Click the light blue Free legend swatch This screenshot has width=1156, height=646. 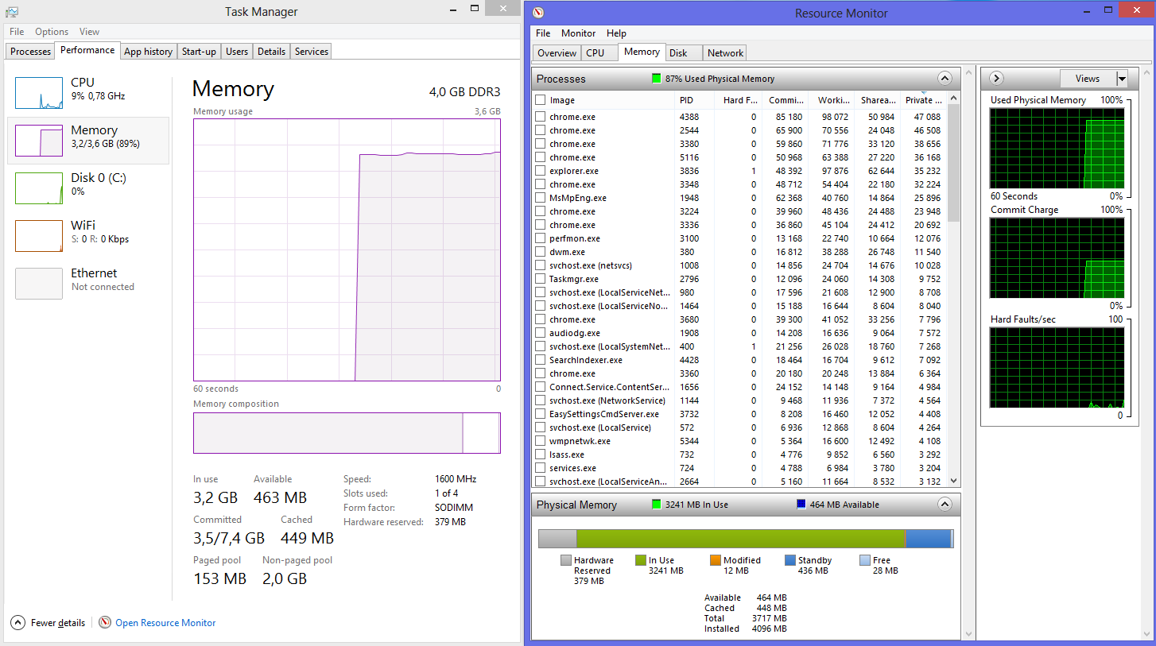(x=865, y=560)
